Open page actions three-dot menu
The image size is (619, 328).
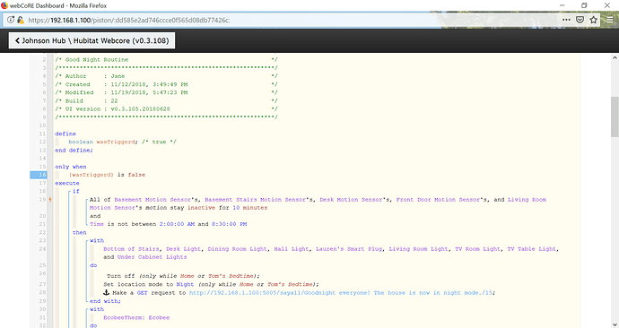(566, 20)
